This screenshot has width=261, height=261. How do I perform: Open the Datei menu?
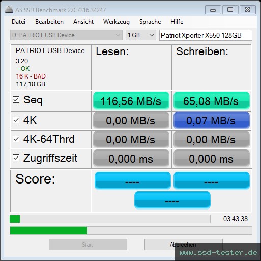[x=18, y=22]
